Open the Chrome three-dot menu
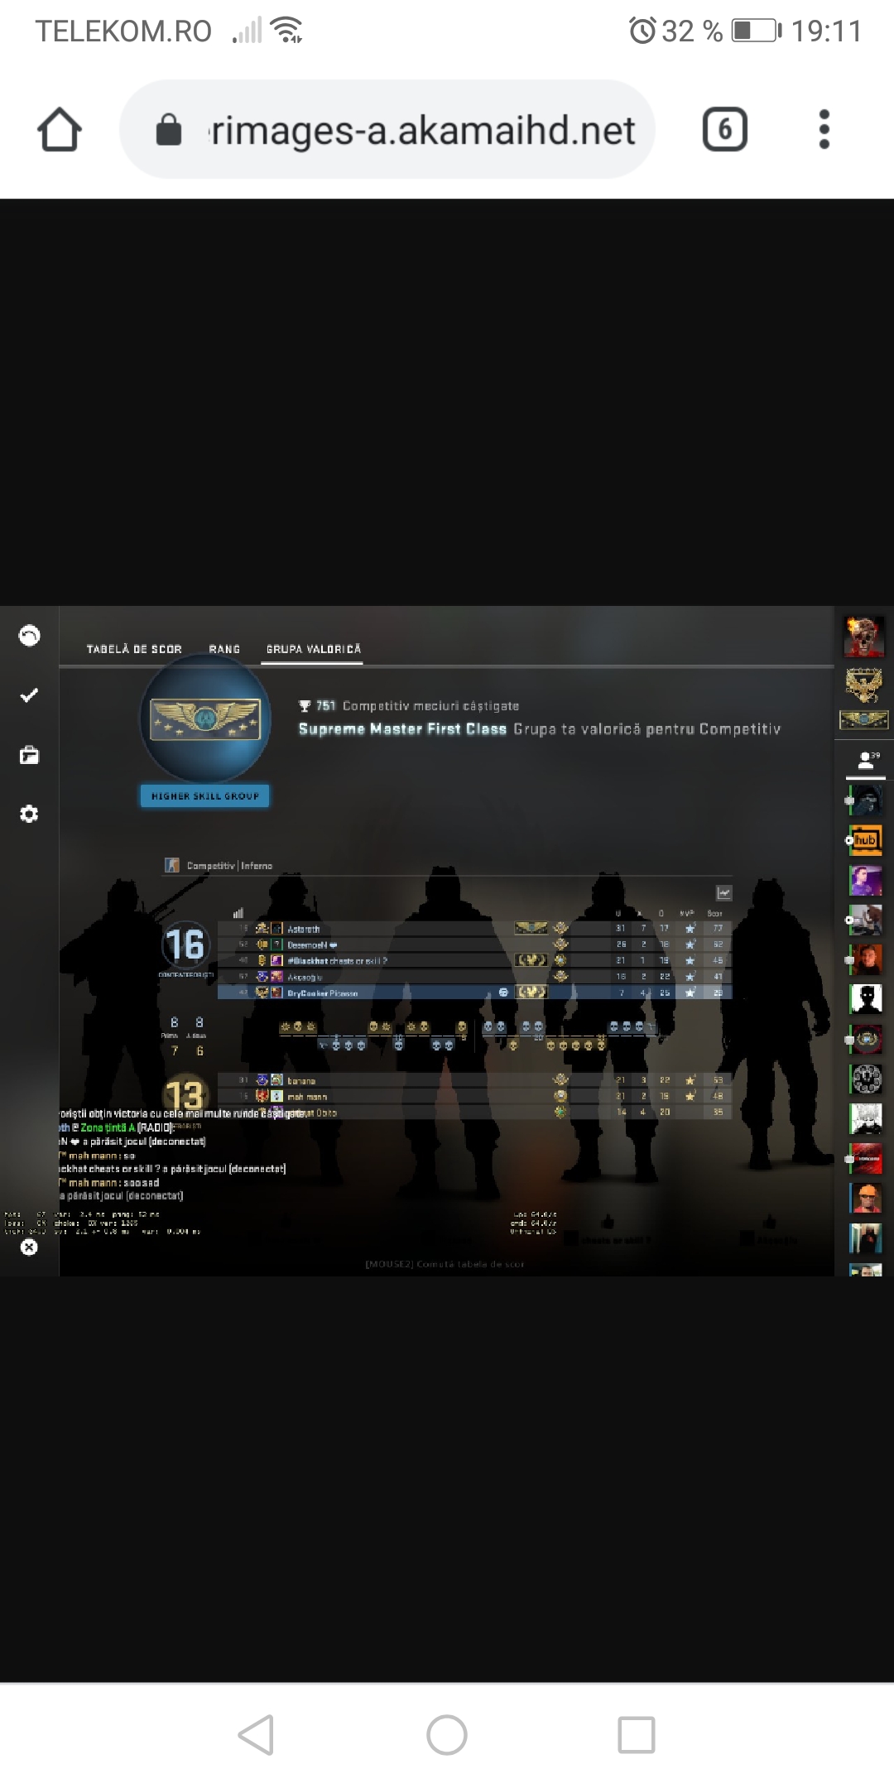 click(x=824, y=129)
